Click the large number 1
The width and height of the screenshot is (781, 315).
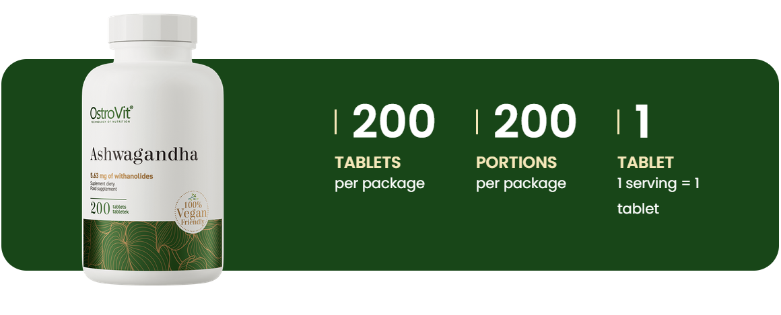pyautogui.click(x=642, y=122)
